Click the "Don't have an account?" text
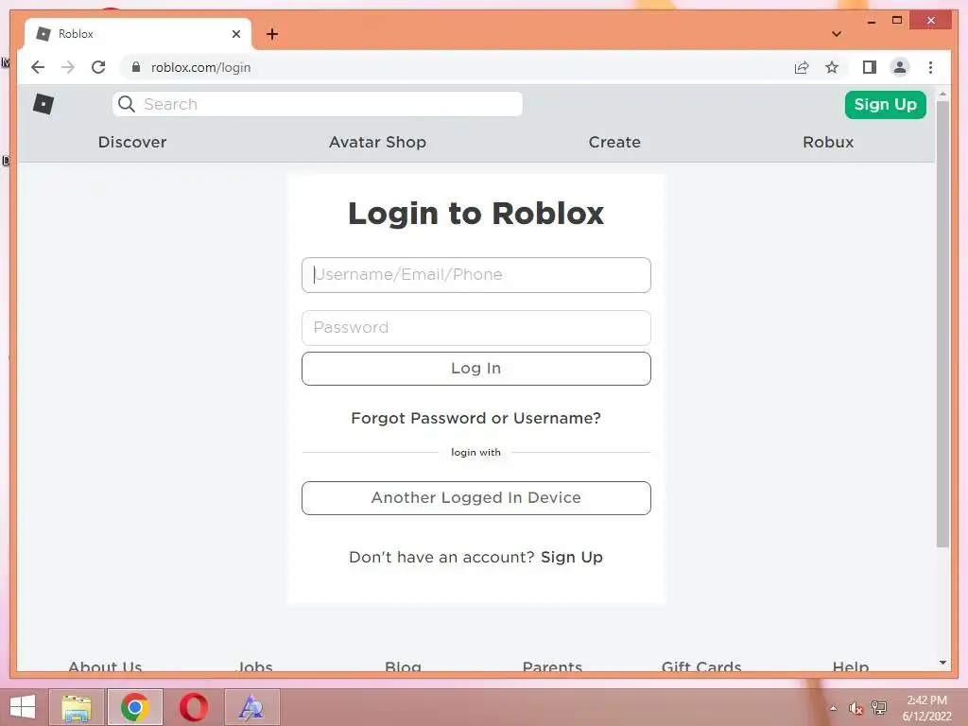Screen dimensions: 968x726 441,557
